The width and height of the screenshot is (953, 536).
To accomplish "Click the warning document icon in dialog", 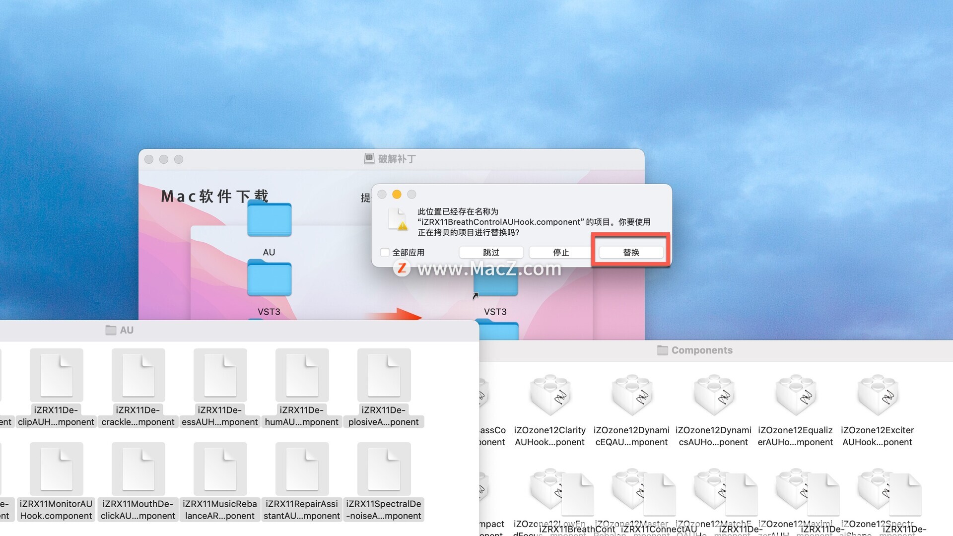I will coord(398,219).
